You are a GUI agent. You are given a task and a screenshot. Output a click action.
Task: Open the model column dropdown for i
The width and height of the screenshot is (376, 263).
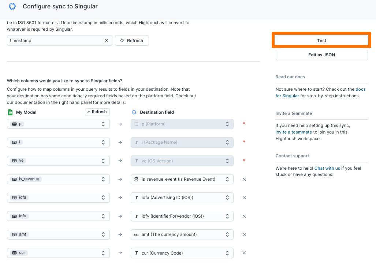click(58, 142)
